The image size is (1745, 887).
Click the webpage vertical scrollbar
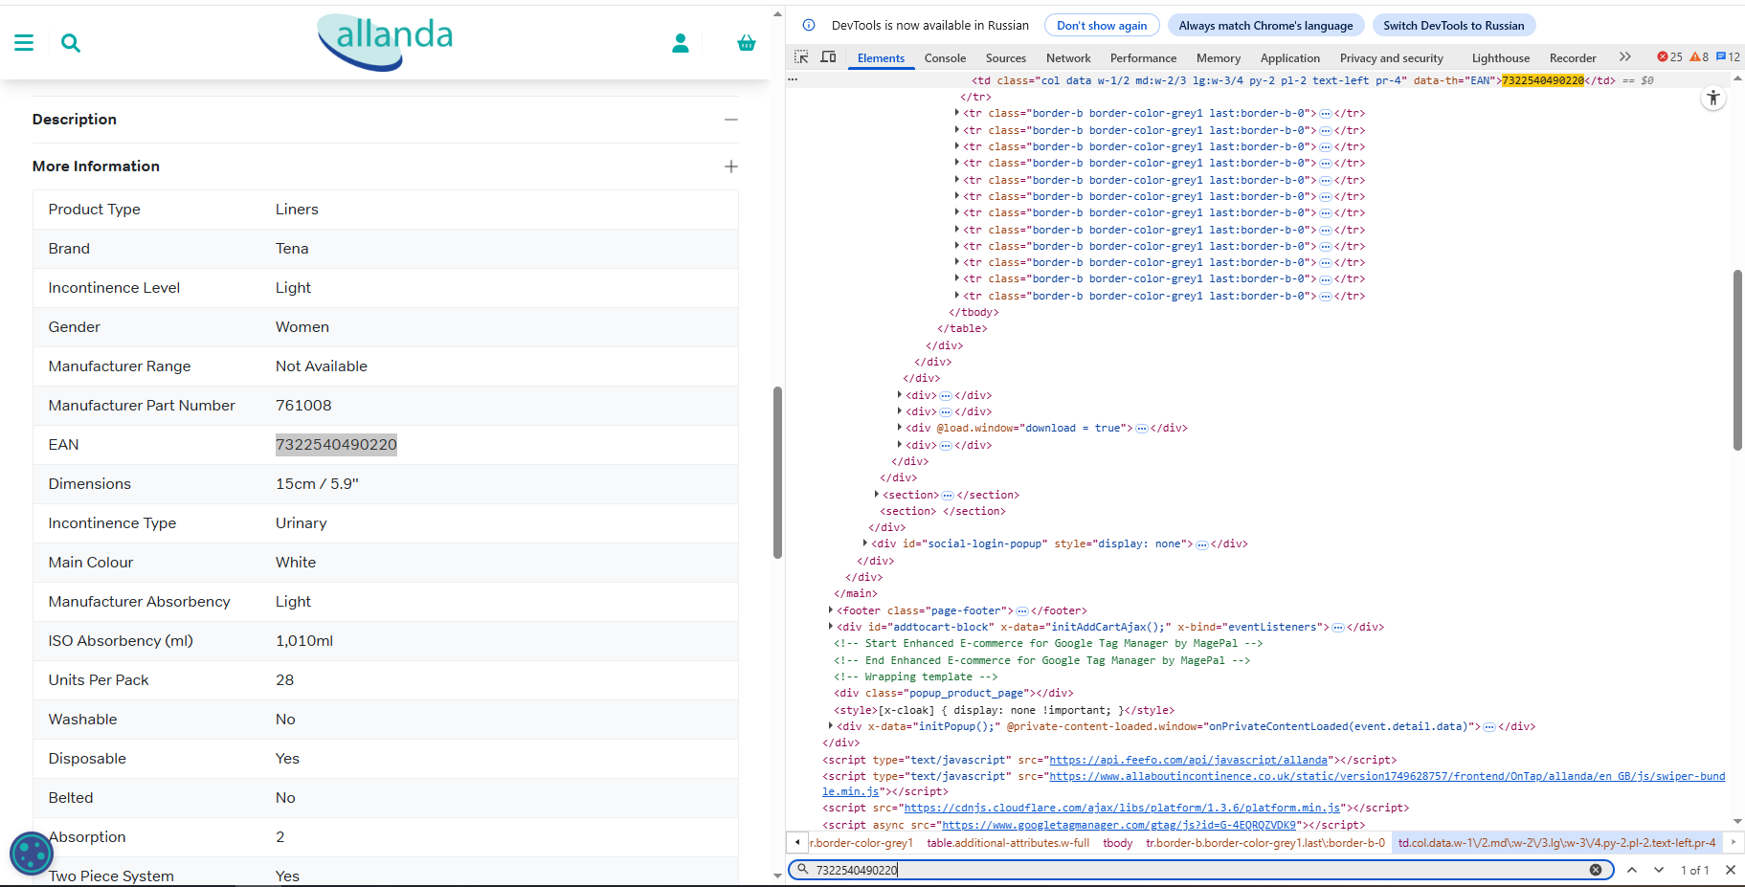[777, 473]
